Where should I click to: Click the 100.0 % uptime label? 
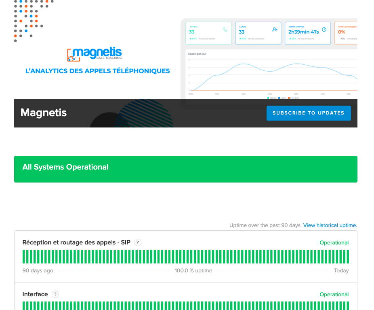(x=193, y=270)
